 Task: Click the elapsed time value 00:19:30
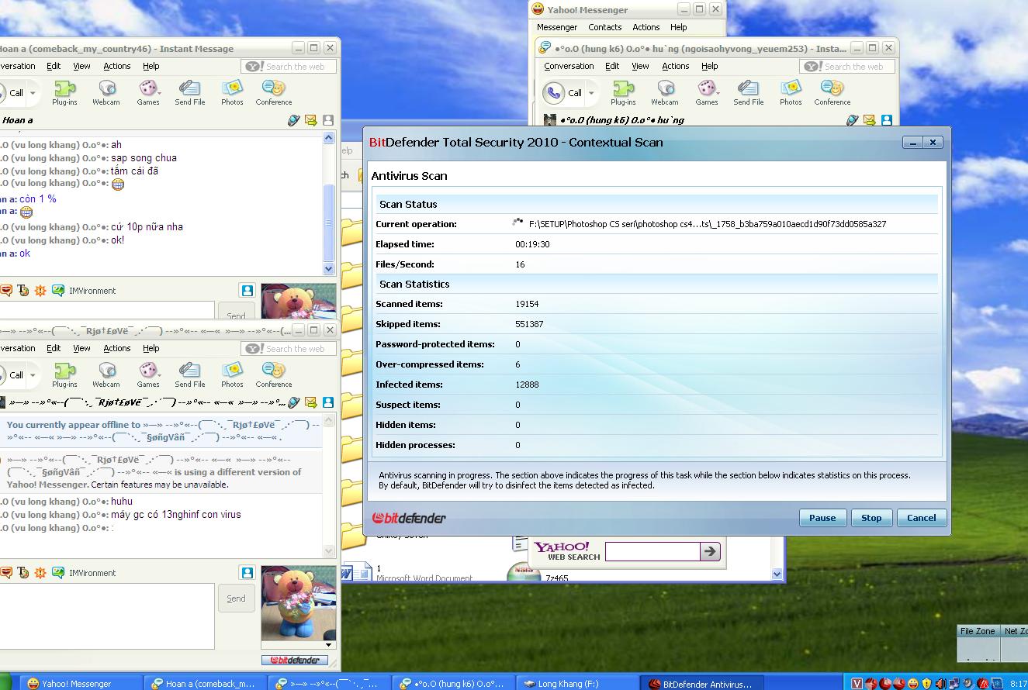click(x=532, y=244)
